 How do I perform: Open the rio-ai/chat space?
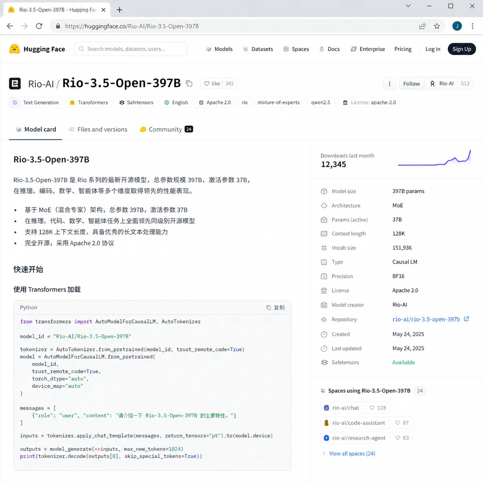coord(342,408)
